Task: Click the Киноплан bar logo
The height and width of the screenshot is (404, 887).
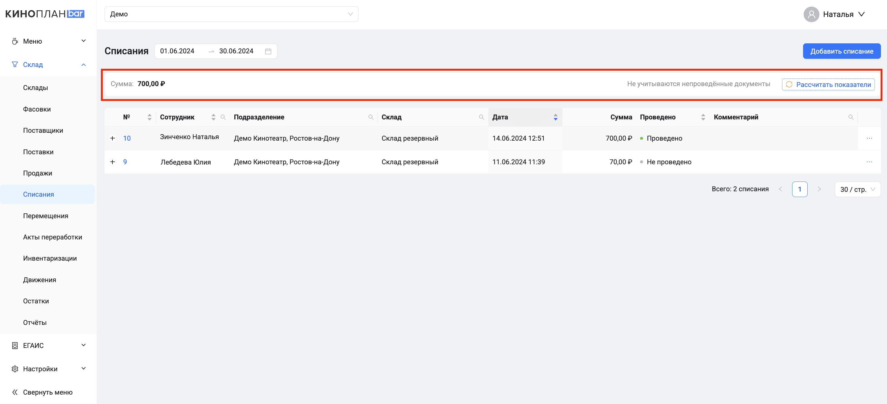Action: (x=45, y=14)
